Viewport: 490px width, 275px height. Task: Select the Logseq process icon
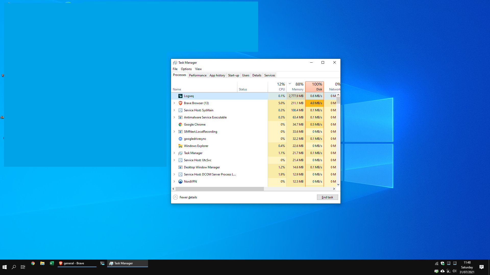pos(180,96)
